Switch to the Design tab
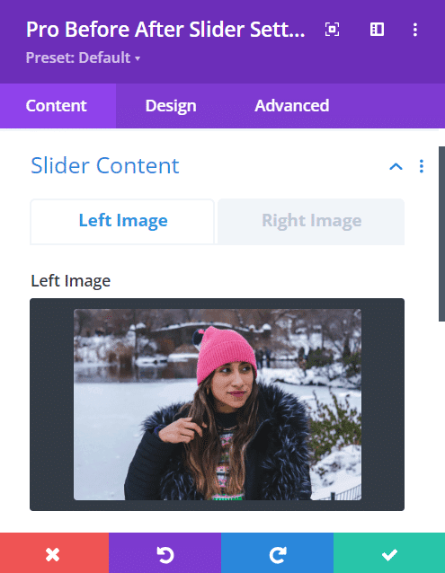 coord(171,106)
